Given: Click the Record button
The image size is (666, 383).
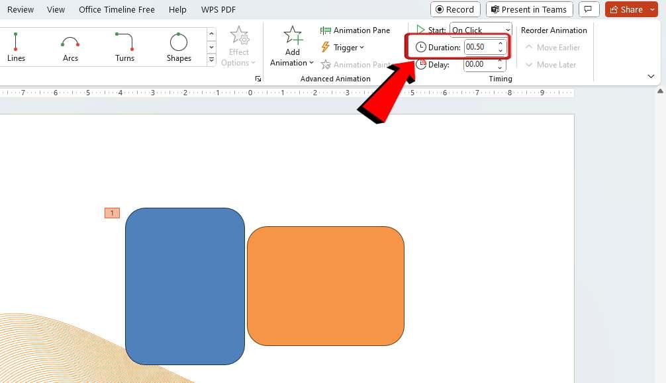Looking at the screenshot, I should [x=455, y=9].
